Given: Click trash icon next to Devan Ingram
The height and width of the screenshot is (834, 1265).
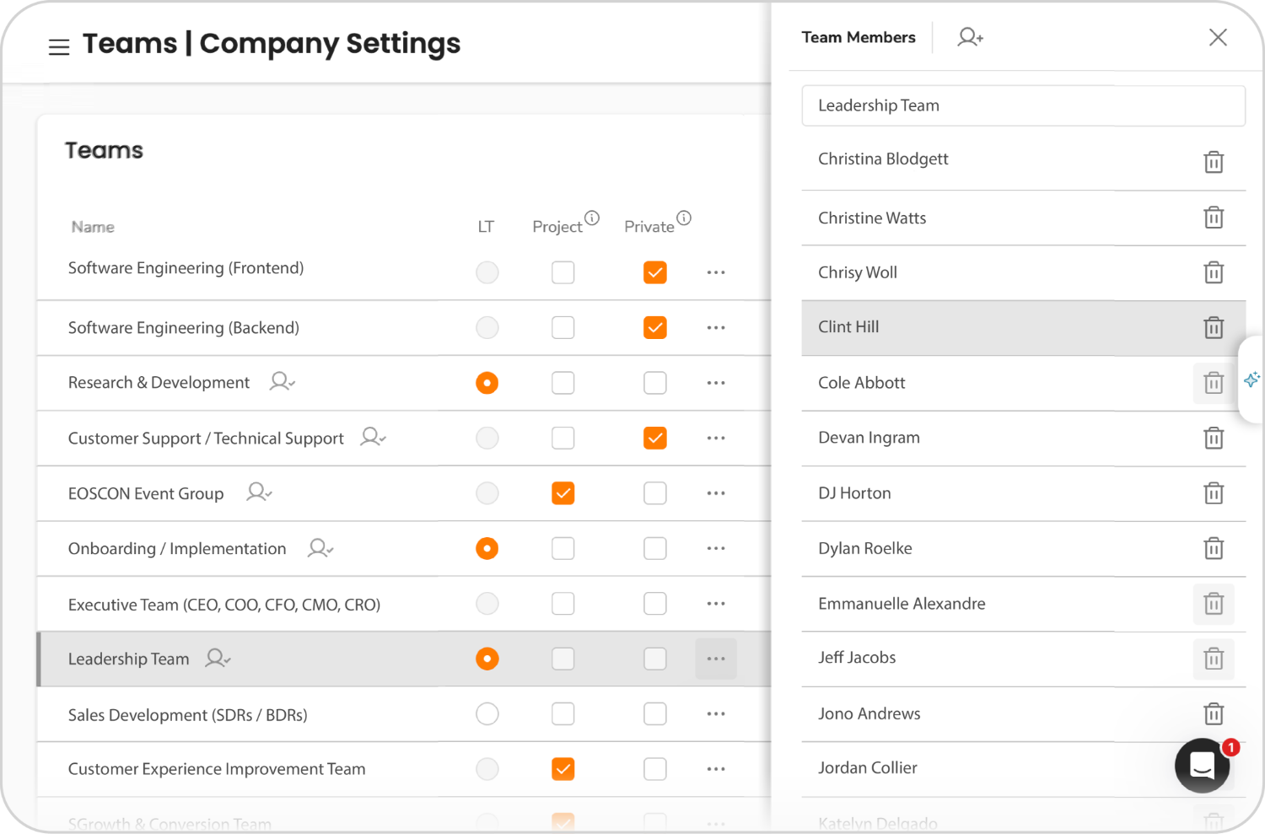Looking at the screenshot, I should pos(1213,438).
